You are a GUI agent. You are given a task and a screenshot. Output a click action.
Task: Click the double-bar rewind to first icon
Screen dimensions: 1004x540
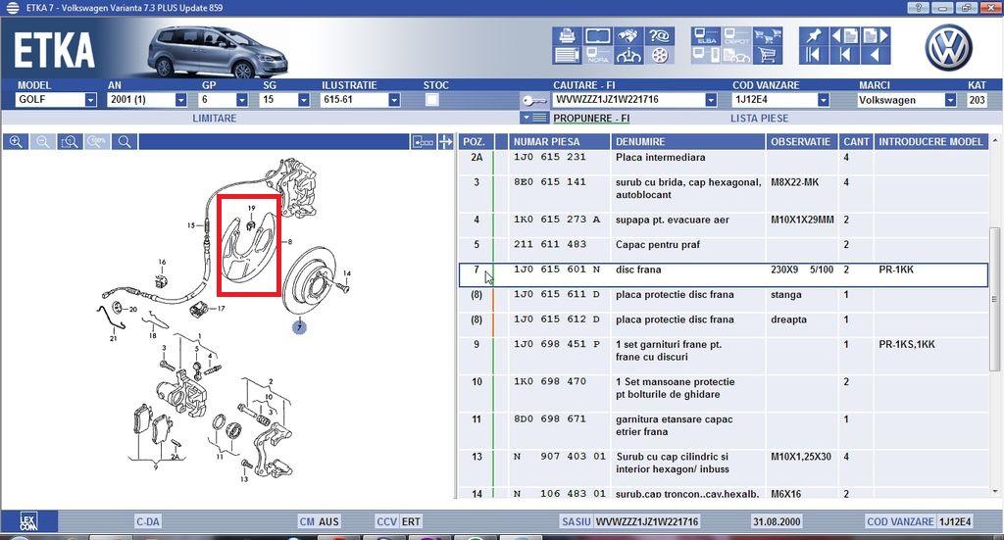[x=813, y=55]
